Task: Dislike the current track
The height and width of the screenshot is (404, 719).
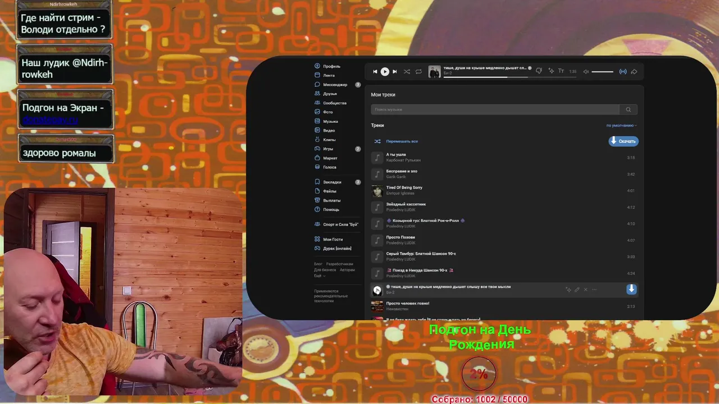Action: [539, 71]
